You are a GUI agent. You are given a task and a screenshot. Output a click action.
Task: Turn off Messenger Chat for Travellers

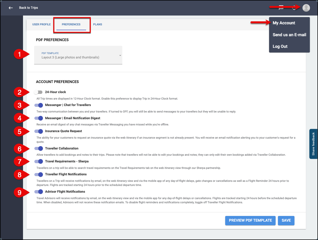click(x=38, y=105)
